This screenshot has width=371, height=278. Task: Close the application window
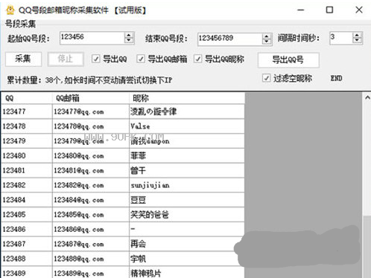(359, 10)
